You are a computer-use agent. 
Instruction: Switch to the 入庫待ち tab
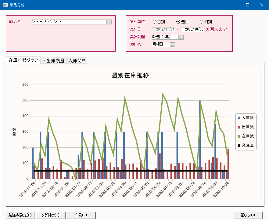(x=77, y=60)
